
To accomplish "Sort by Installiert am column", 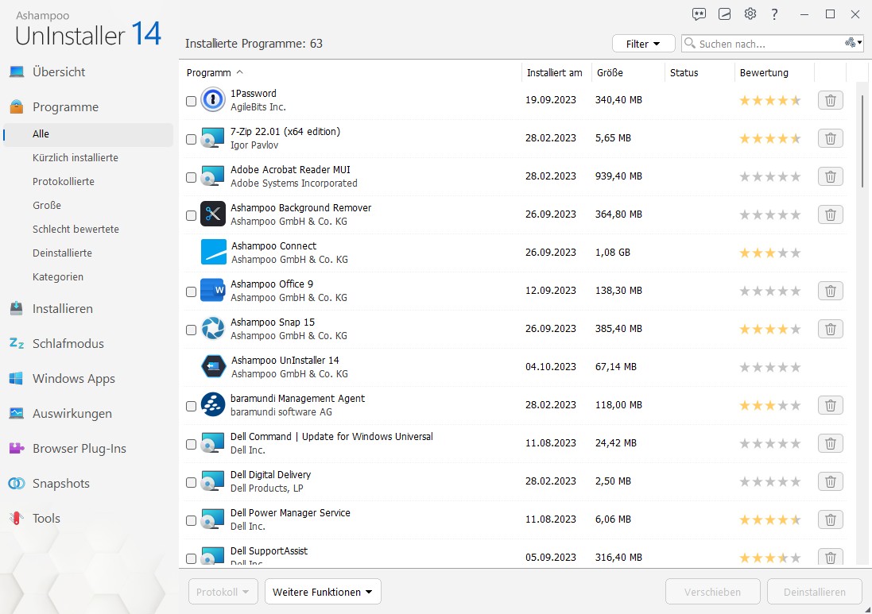I will pos(555,73).
